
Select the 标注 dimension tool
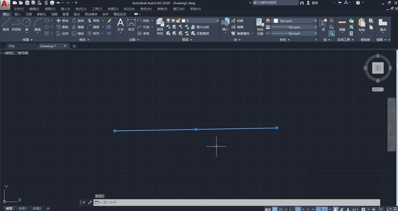[x=131, y=25]
